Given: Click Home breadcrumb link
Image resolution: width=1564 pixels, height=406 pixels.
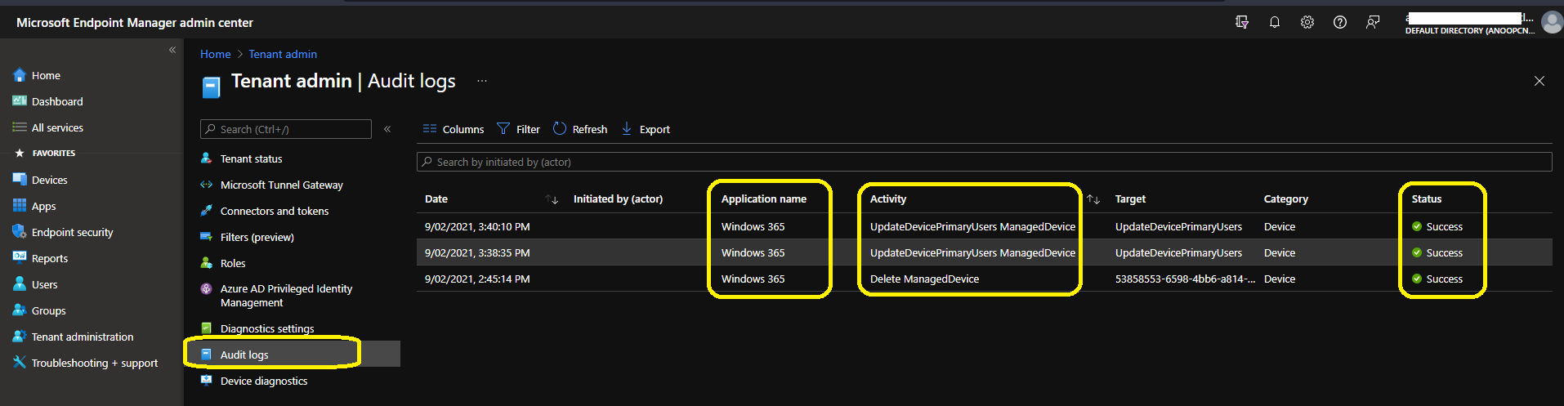Looking at the screenshot, I should click(x=216, y=54).
